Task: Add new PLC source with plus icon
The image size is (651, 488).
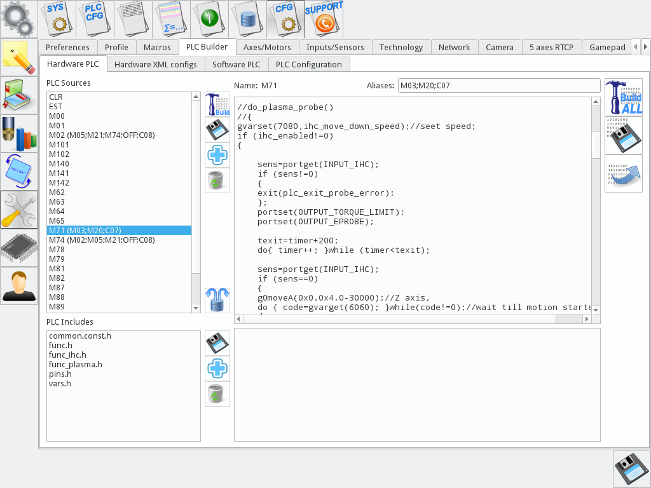Action: pos(217,155)
